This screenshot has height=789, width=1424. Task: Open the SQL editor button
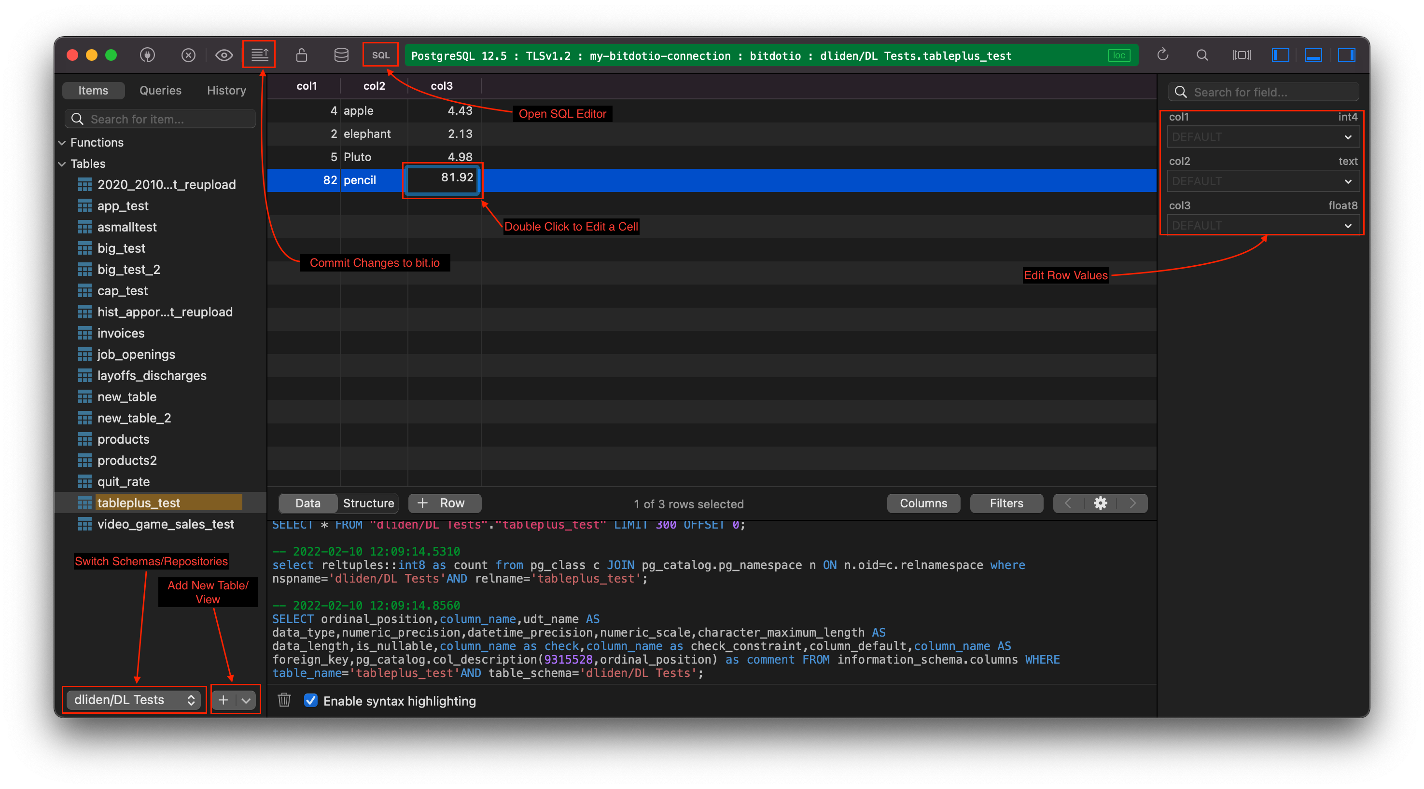coord(380,54)
